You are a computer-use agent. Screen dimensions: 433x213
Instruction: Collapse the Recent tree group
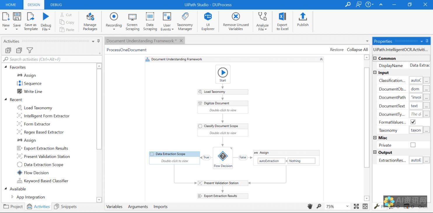click(6, 99)
